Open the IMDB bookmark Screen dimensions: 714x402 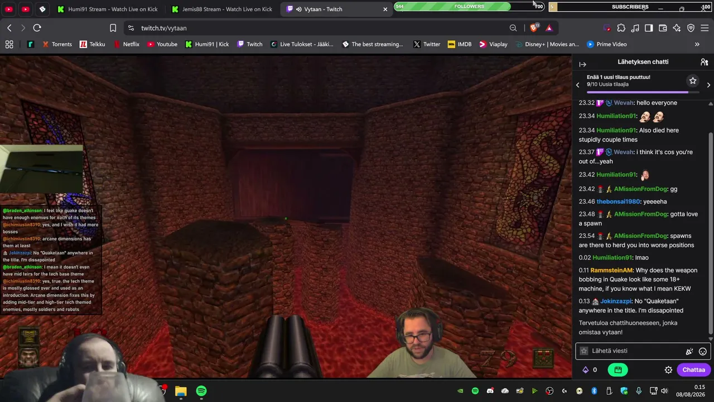[x=460, y=44]
